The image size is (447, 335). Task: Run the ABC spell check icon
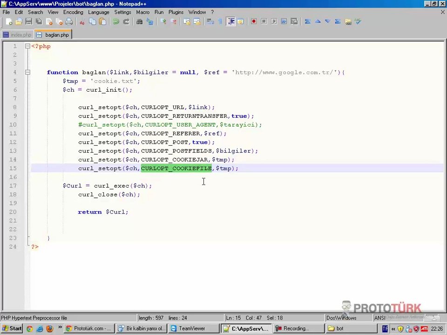(358, 22)
